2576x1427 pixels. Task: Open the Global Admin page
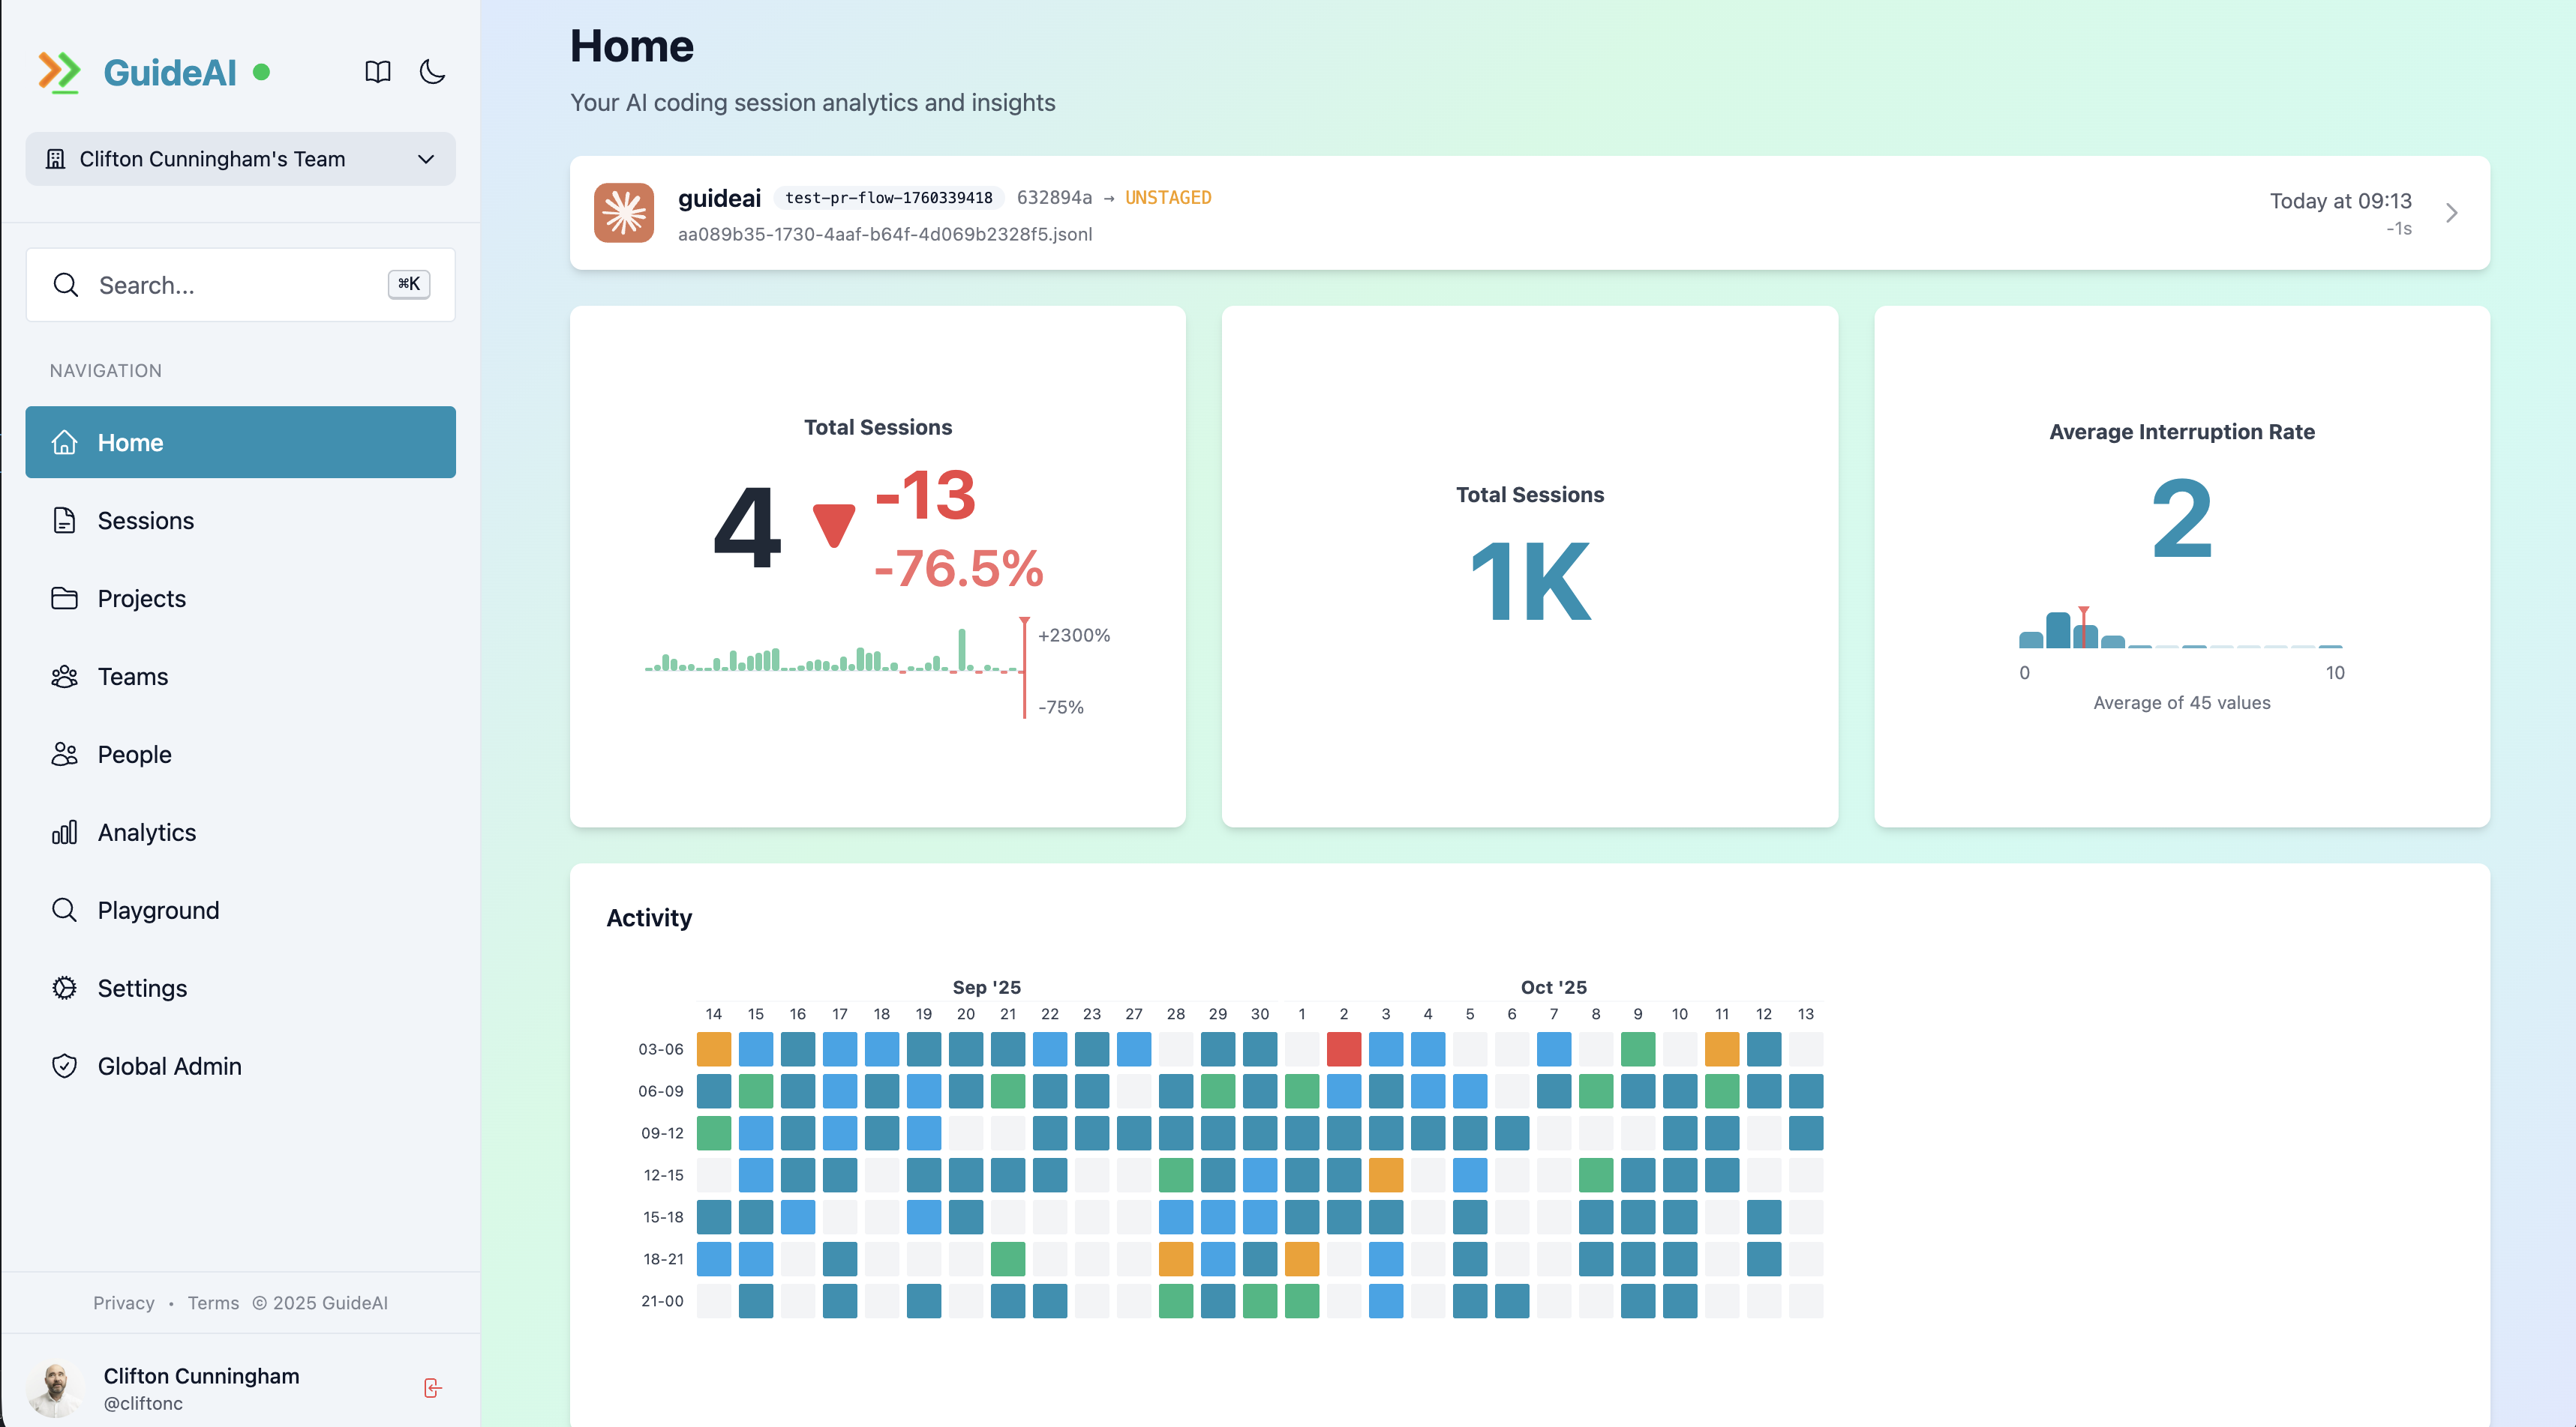coord(169,1065)
